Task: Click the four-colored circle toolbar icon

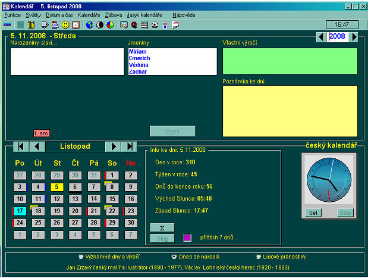Action: (110, 24)
